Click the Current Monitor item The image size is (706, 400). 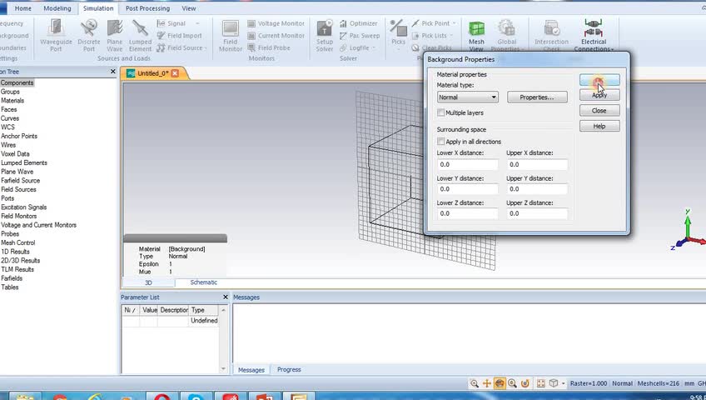point(276,36)
